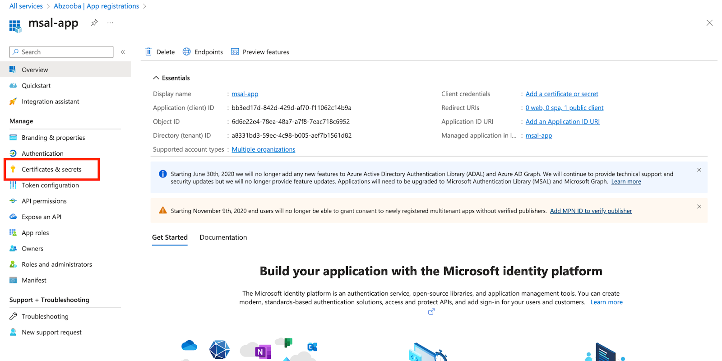This screenshot has height=361, width=722.
Task: Switch to the Get Started tab
Action: 170,237
